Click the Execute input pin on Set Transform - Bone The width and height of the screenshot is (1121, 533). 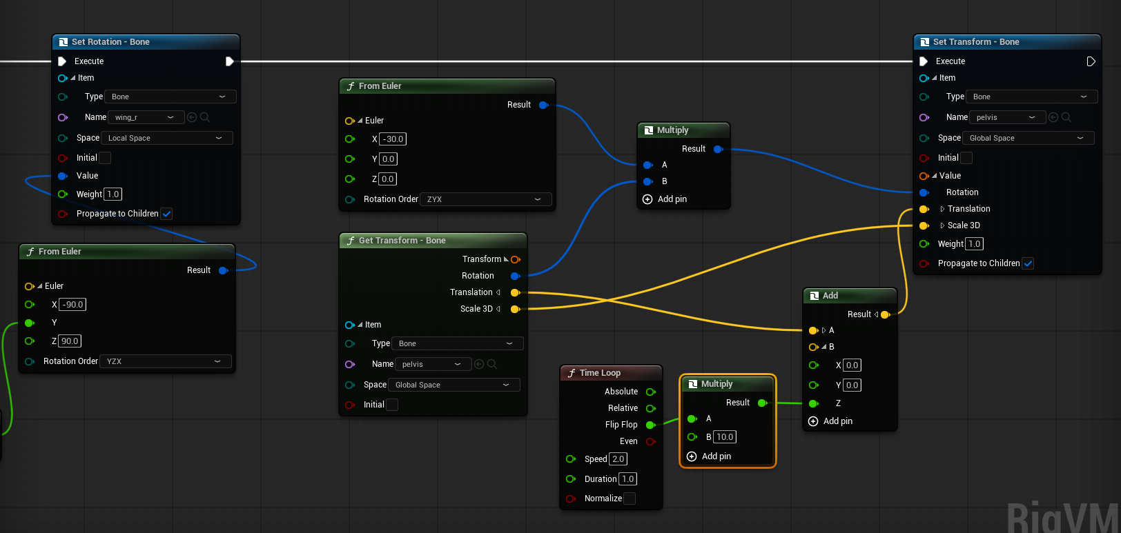click(x=924, y=61)
